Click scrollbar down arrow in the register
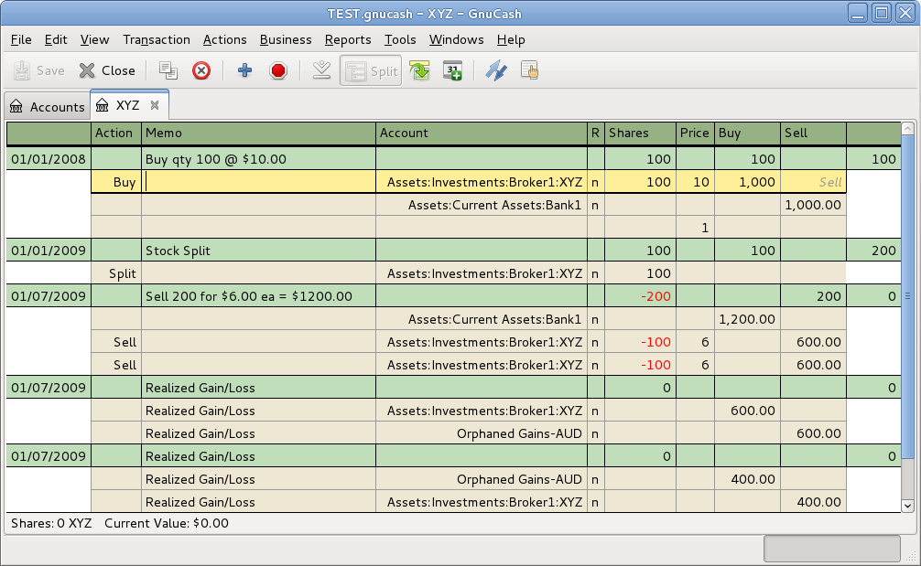Viewport: 921px width, 566px height. click(x=908, y=505)
